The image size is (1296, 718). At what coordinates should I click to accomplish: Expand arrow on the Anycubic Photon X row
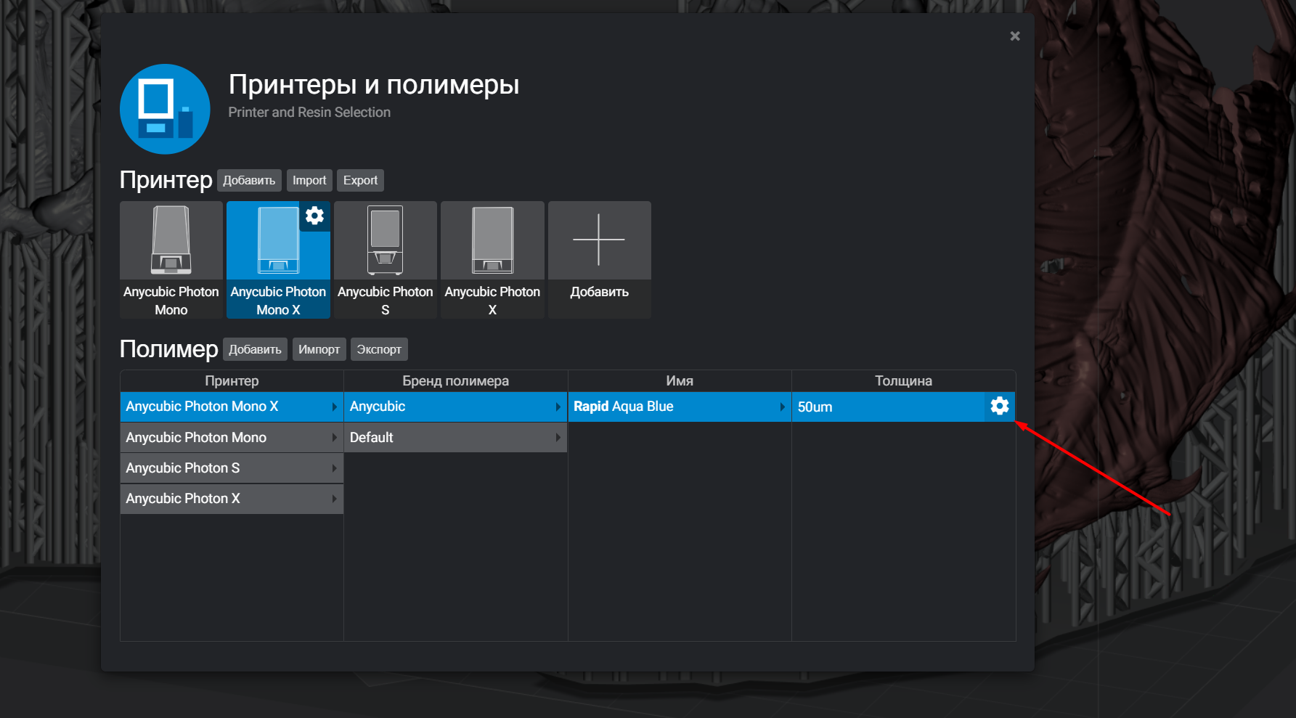(334, 499)
